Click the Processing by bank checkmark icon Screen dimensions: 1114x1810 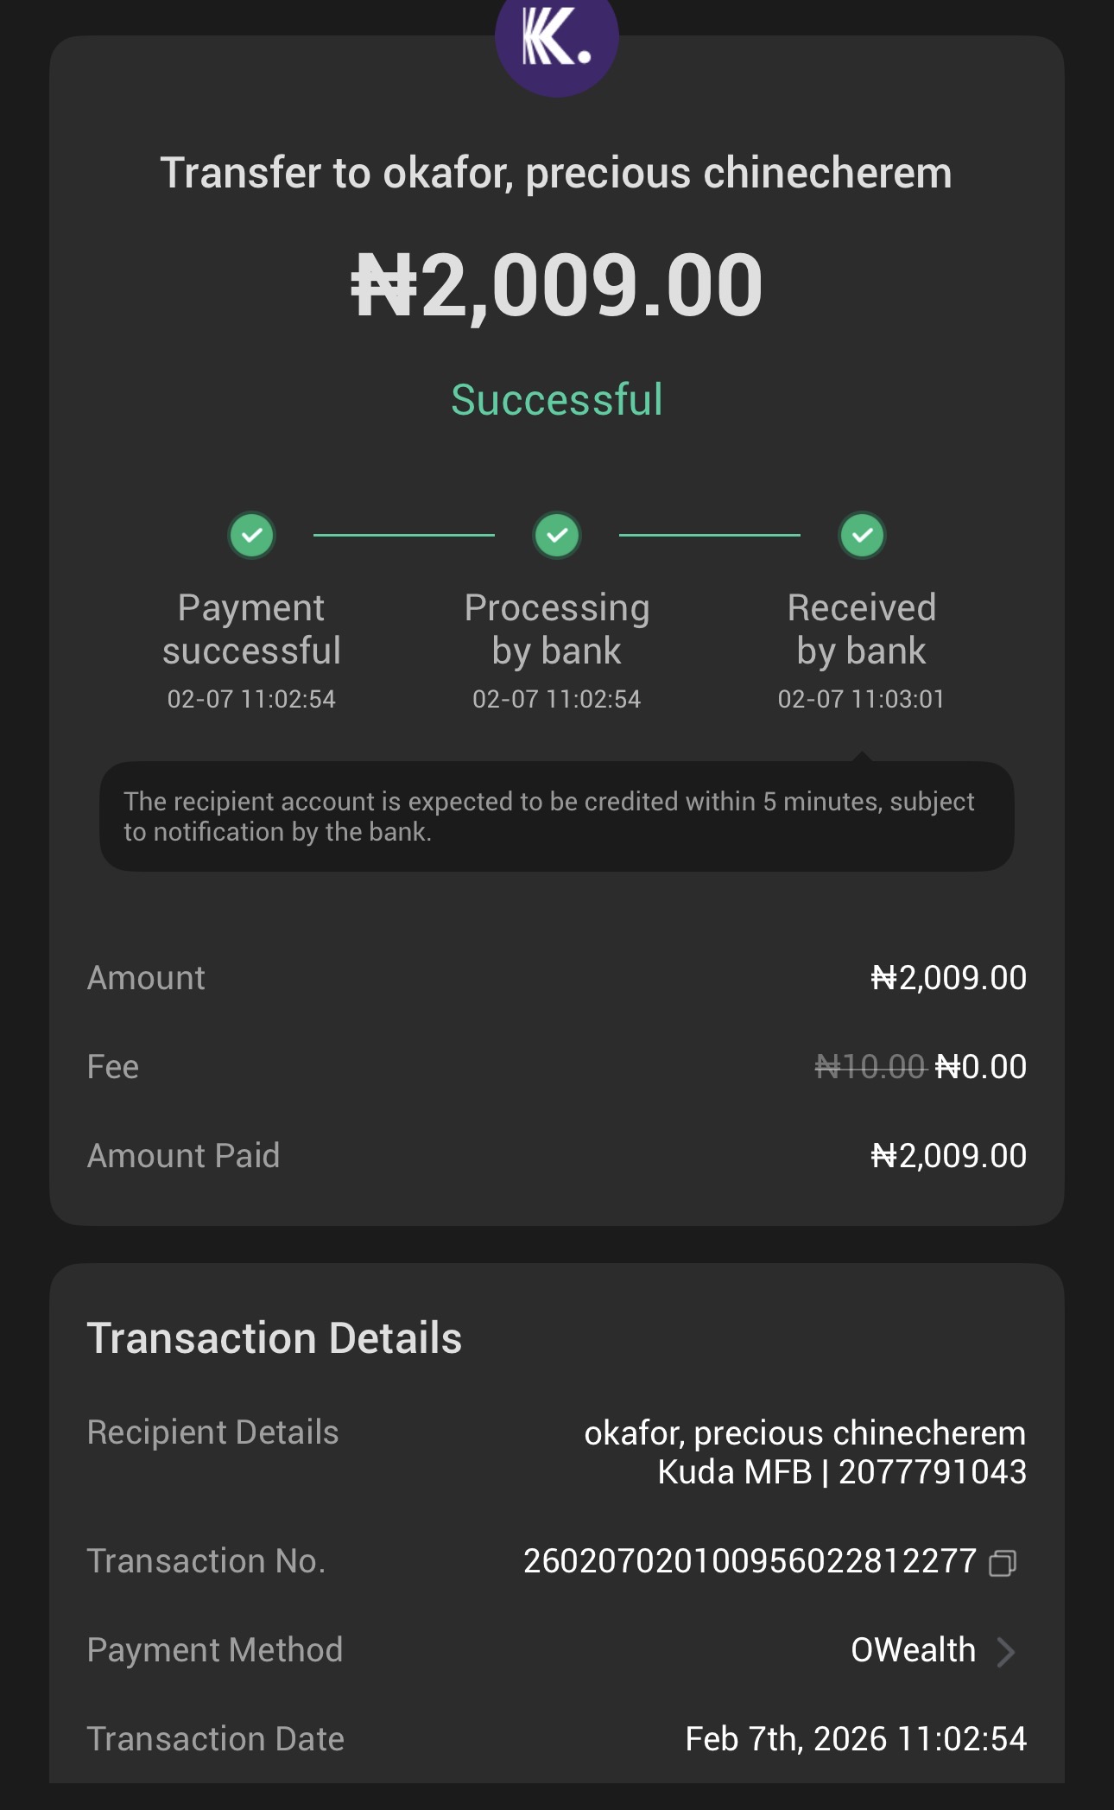pyautogui.click(x=557, y=536)
